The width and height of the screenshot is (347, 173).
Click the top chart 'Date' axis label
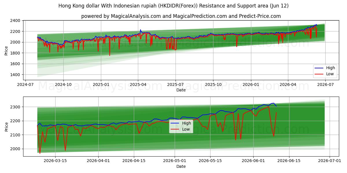(181, 90)
